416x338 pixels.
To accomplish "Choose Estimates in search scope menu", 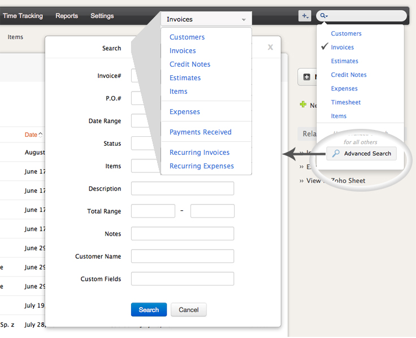I will pyautogui.click(x=344, y=61).
